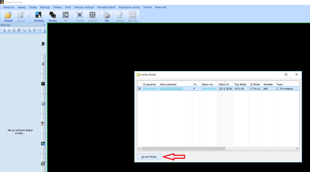The width and height of the screenshot is (310, 172).
Task: Click the Tlač printer icon
Action: 107,16
